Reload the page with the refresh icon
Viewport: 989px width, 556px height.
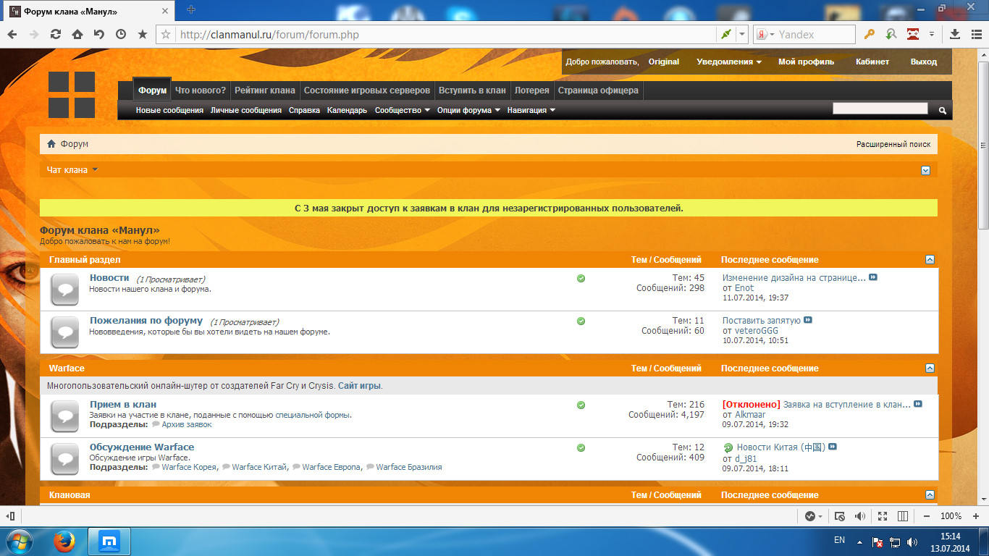click(56, 34)
